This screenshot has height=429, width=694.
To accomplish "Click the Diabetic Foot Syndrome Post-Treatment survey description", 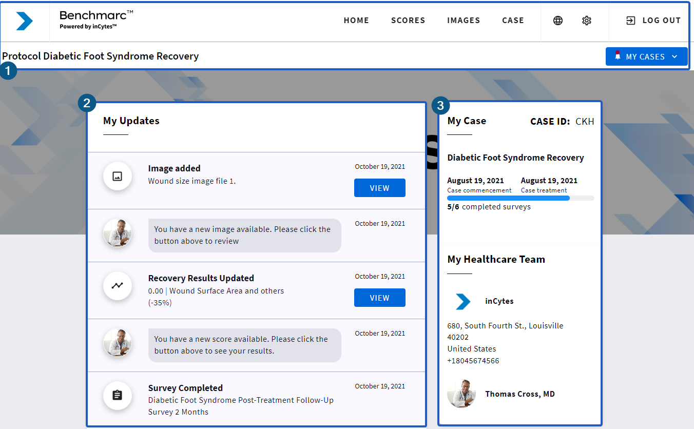I will 241,406.
